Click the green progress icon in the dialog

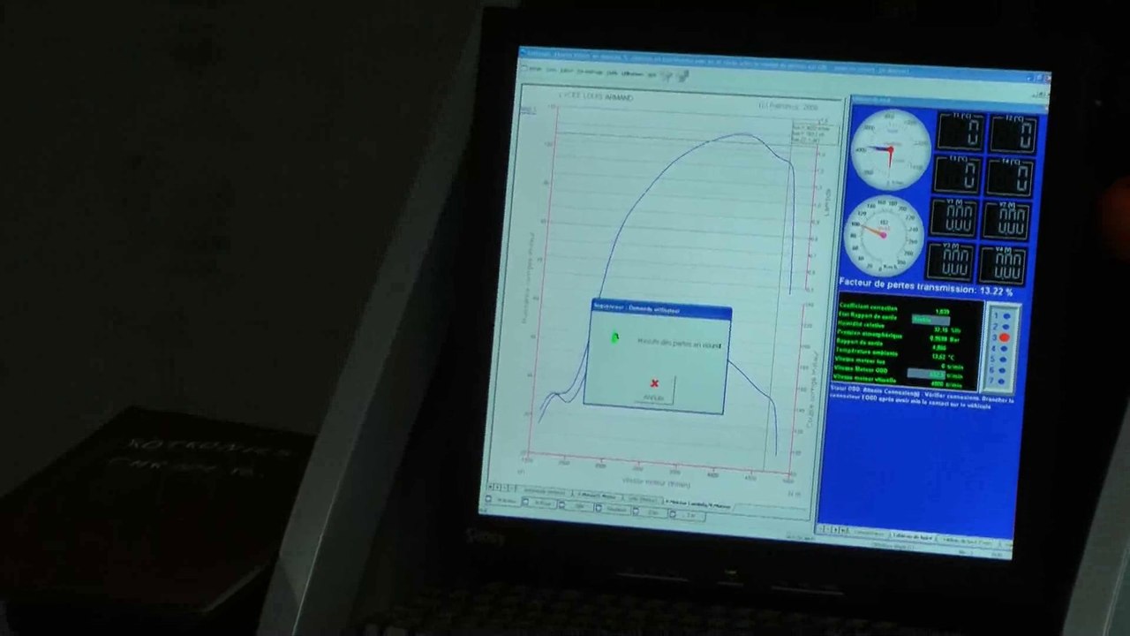click(615, 337)
